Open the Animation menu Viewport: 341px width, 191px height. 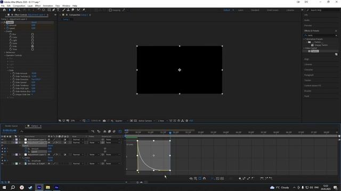pyautogui.click(x=48, y=6)
